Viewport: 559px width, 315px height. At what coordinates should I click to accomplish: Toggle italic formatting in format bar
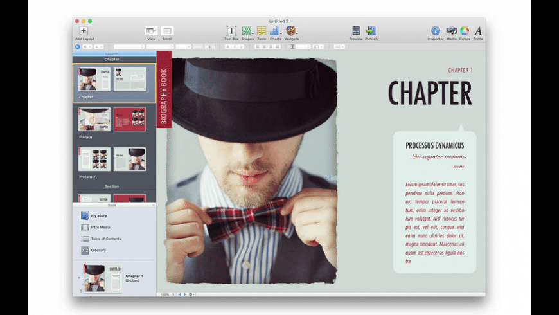click(x=235, y=47)
